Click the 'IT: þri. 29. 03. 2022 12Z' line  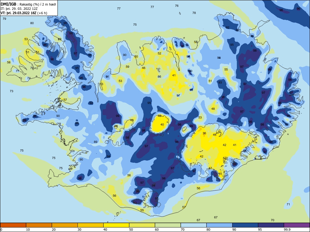tap(19, 9)
